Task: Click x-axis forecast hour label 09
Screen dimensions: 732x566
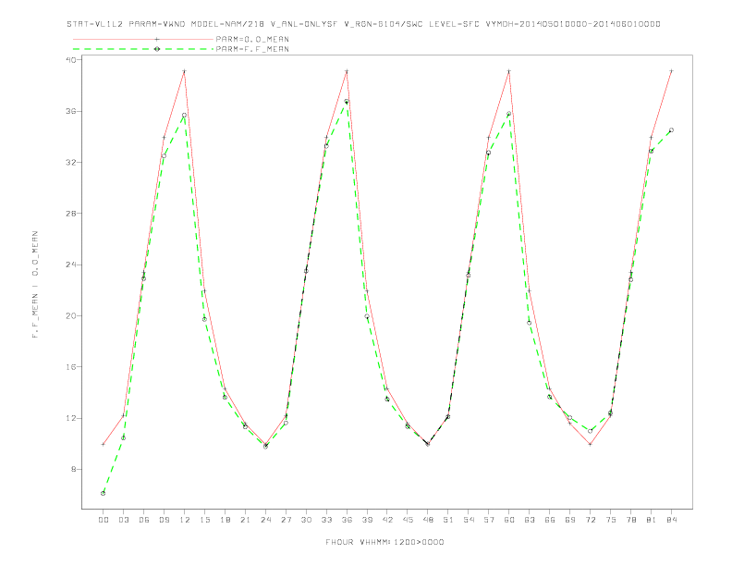Action: [164, 520]
